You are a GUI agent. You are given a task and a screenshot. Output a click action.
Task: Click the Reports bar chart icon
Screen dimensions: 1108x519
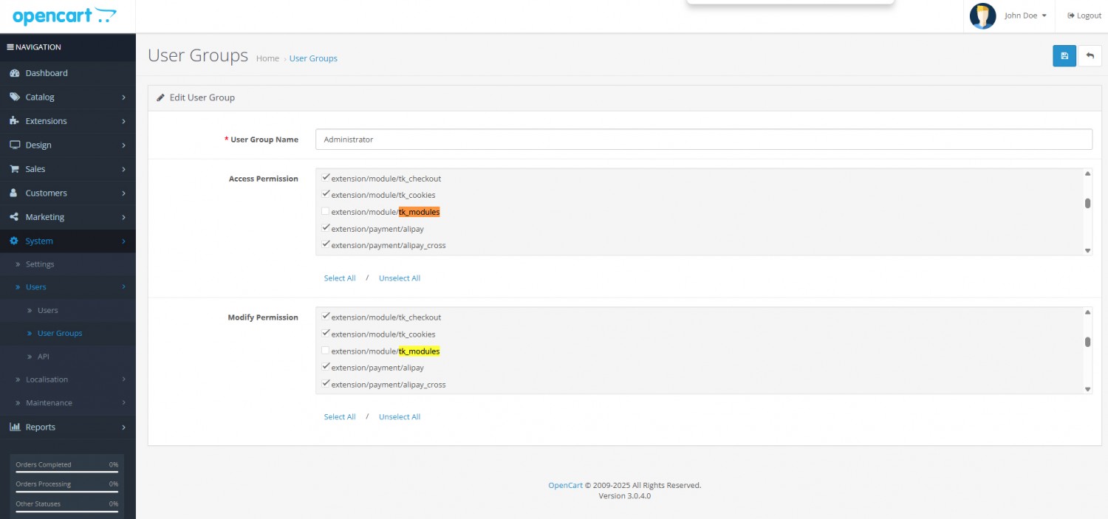(x=14, y=427)
